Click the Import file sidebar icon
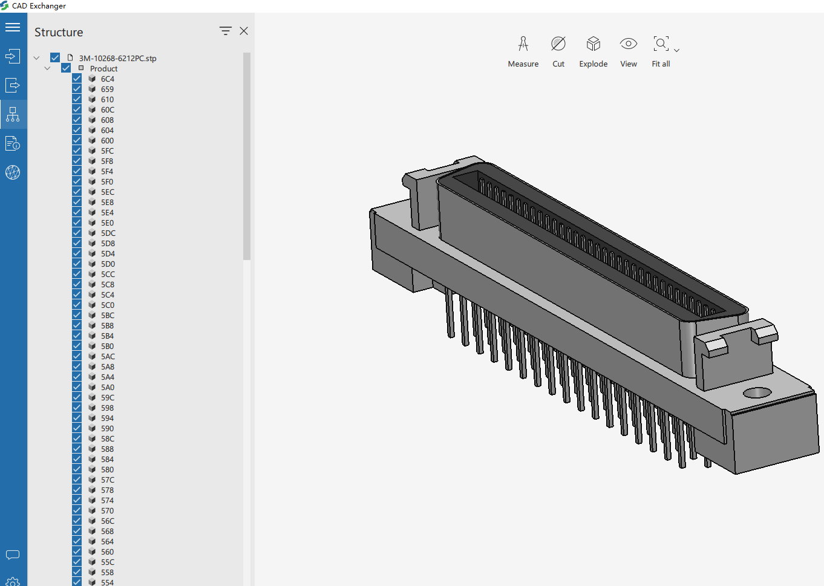The width and height of the screenshot is (824, 586). (x=13, y=56)
